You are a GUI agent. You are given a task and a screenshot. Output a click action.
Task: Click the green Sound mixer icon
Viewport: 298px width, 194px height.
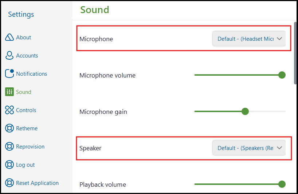click(x=9, y=92)
